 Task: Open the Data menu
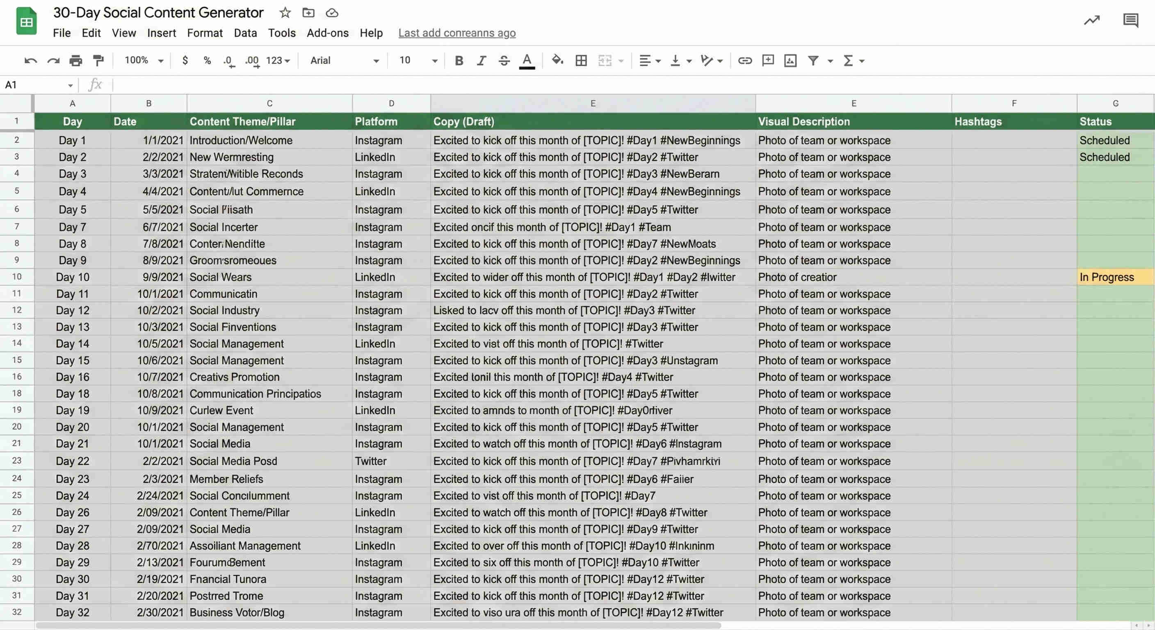point(245,33)
